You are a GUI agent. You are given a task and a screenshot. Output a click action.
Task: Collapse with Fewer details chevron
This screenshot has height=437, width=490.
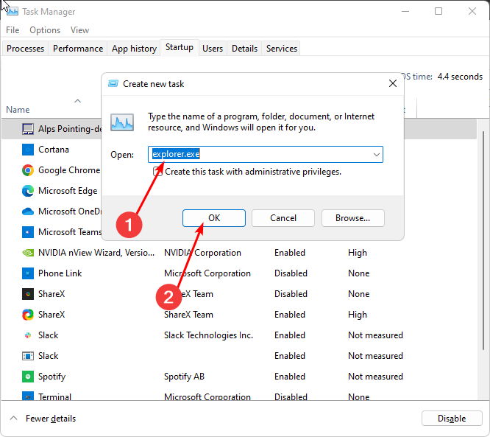(x=13, y=419)
